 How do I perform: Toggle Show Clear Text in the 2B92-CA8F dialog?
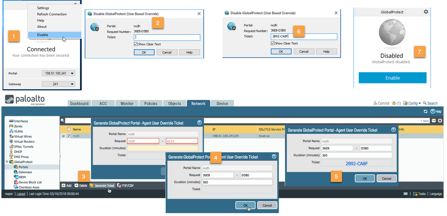point(272,43)
